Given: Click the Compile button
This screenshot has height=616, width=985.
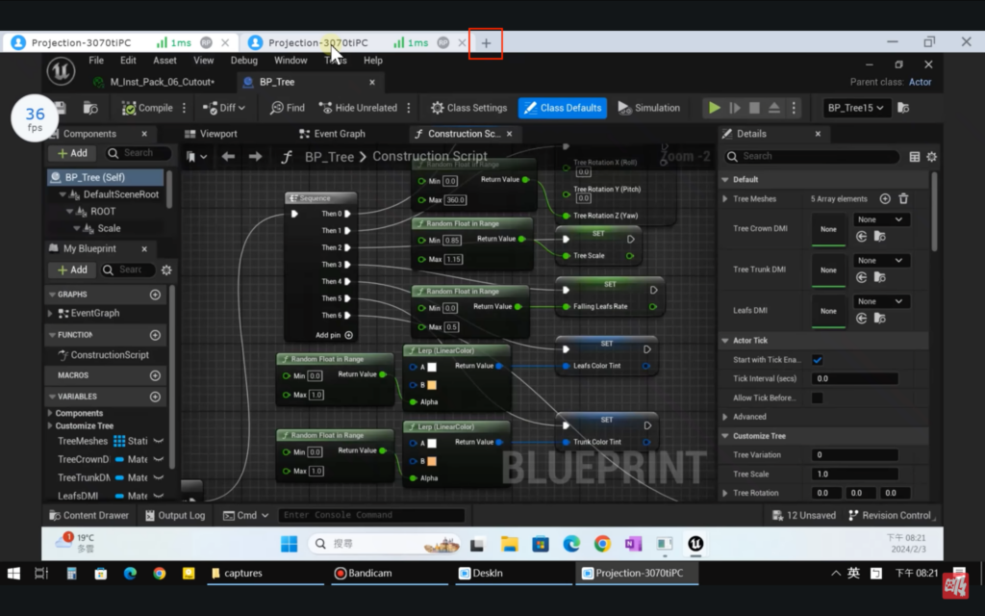Looking at the screenshot, I should (x=147, y=108).
